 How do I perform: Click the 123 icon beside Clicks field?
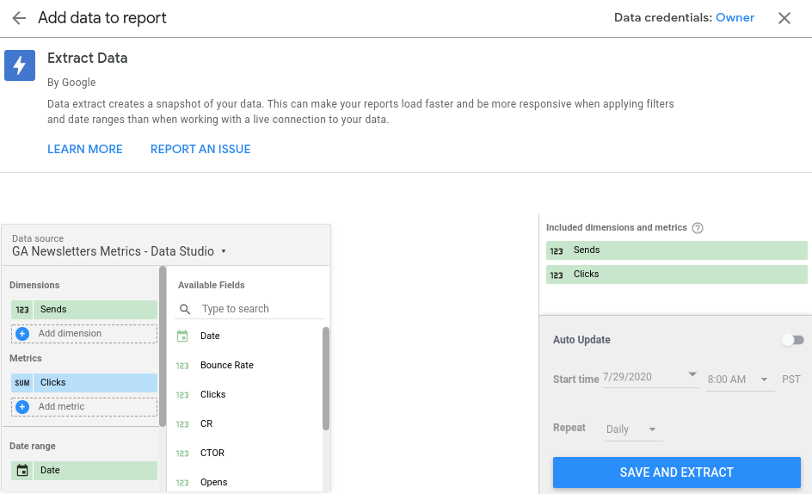[x=182, y=395]
